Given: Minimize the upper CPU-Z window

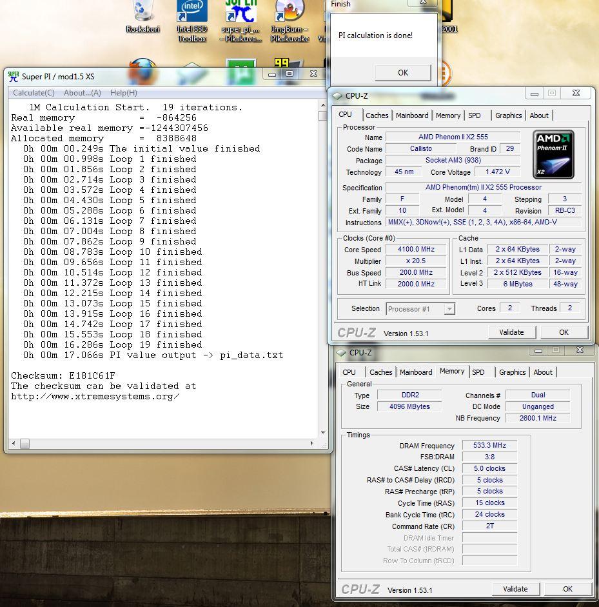Looking at the screenshot, I should click(x=535, y=94).
